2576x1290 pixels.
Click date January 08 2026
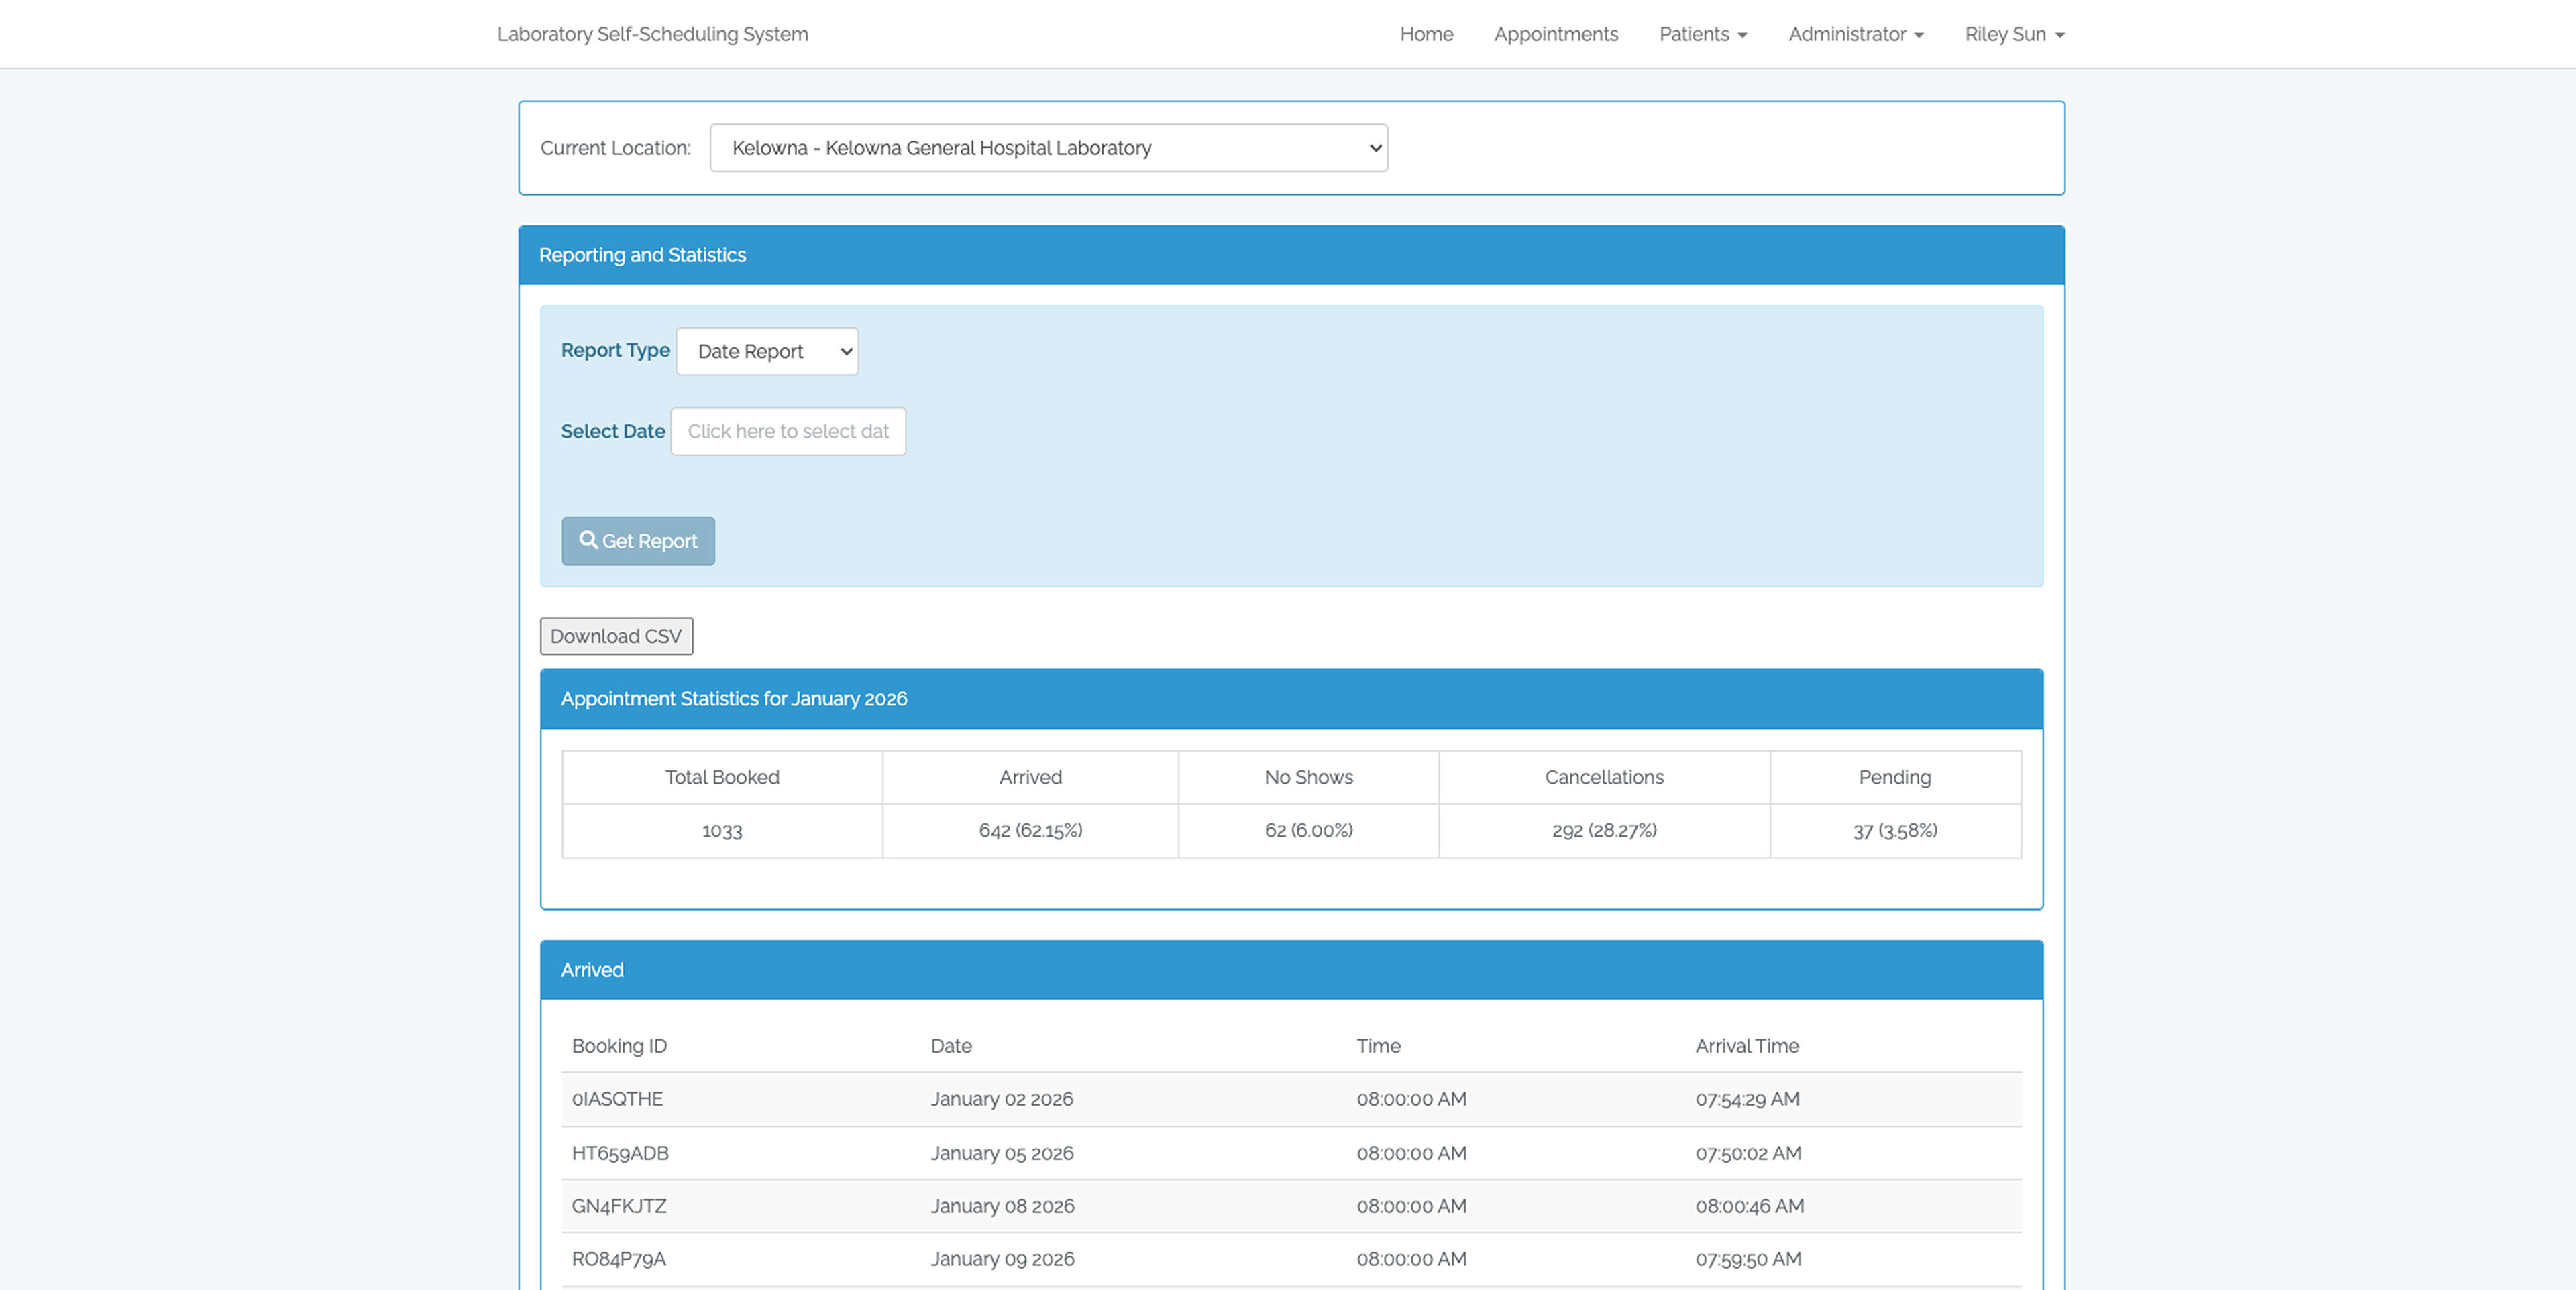pyautogui.click(x=1002, y=1206)
